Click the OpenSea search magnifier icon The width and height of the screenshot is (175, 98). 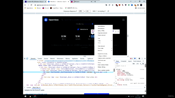coord(62,20)
